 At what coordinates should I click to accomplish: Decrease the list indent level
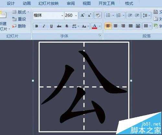[130, 16]
